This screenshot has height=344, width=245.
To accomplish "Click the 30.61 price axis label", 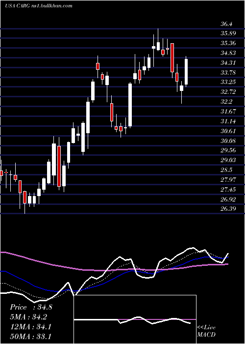I will tap(228, 131).
